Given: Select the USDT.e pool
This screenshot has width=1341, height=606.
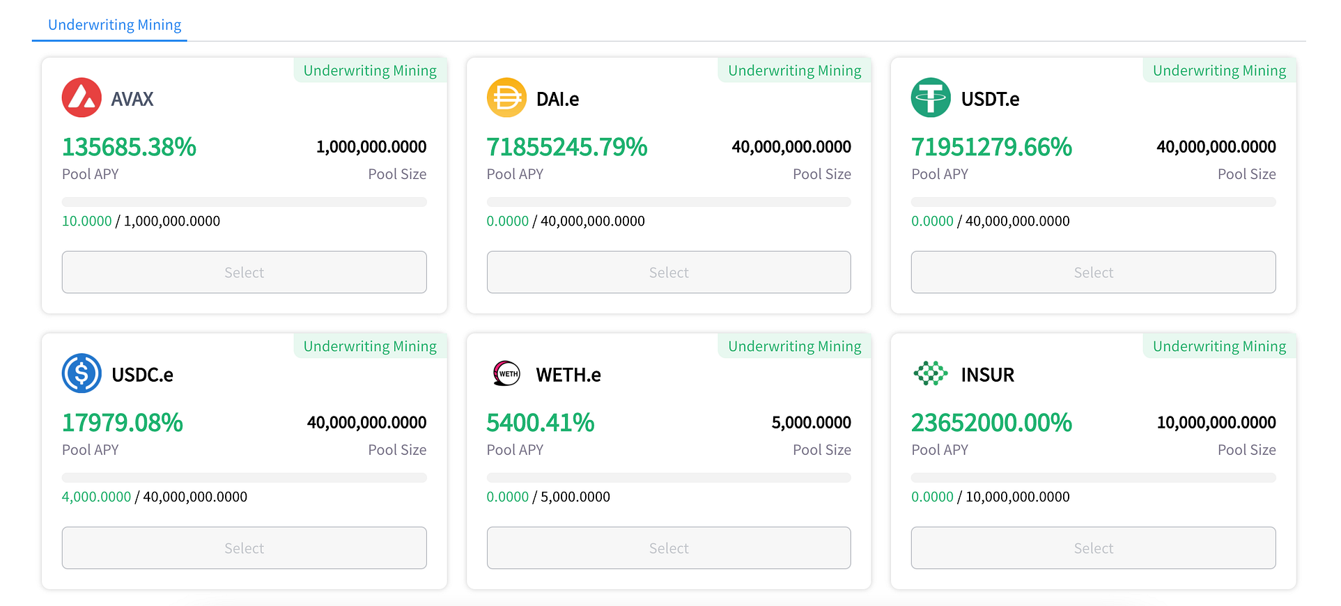Looking at the screenshot, I should [x=1093, y=272].
